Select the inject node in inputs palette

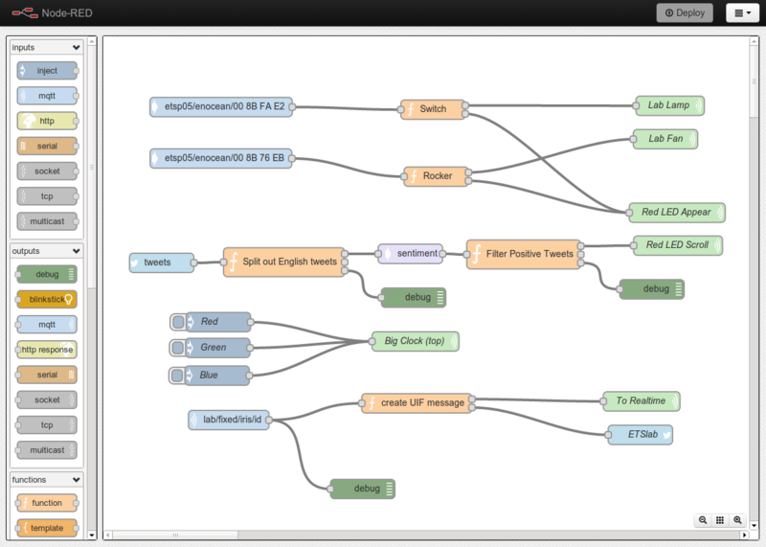point(47,70)
